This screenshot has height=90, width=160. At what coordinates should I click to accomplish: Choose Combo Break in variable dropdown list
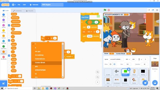[x=47, y=63]
